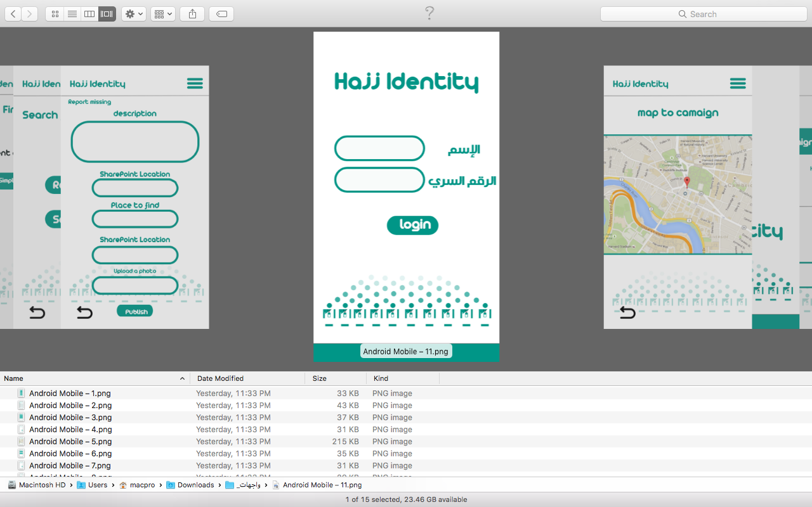The width and height of the screenshot is (812, 507).
Task: Click macpro home folder in the path bar
Action: click(137, 485)
